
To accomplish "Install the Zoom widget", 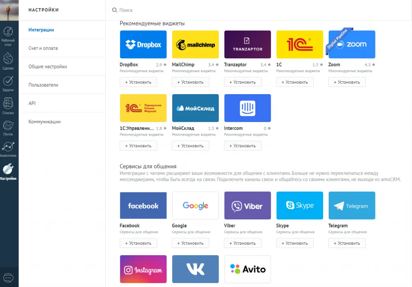I will point(347,82).
